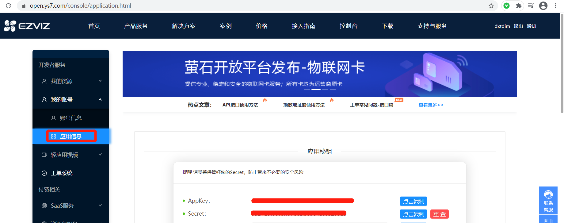The width and height of the screenshot is (564, 223).
Task: Open the 价格 nav item
Action: pos(262,26)
